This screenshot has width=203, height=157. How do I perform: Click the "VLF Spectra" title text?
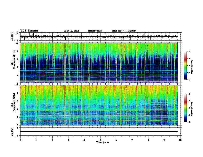tap(29, 31)
